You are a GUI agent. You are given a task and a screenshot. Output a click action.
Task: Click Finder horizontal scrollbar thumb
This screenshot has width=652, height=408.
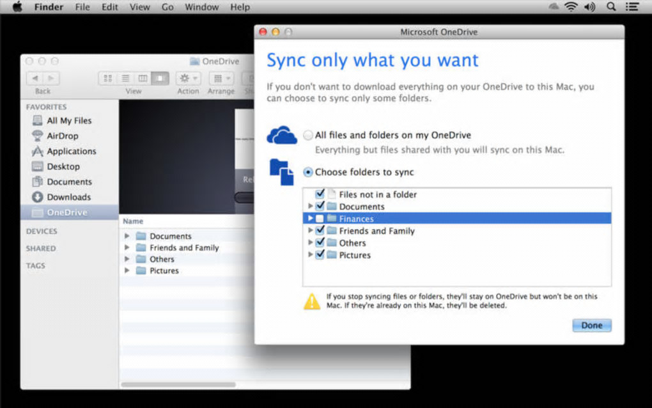coord(178,384)
